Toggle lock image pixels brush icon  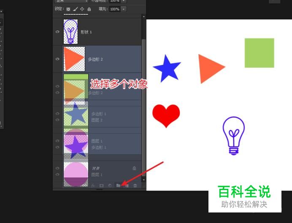click(x=75, y=9)
